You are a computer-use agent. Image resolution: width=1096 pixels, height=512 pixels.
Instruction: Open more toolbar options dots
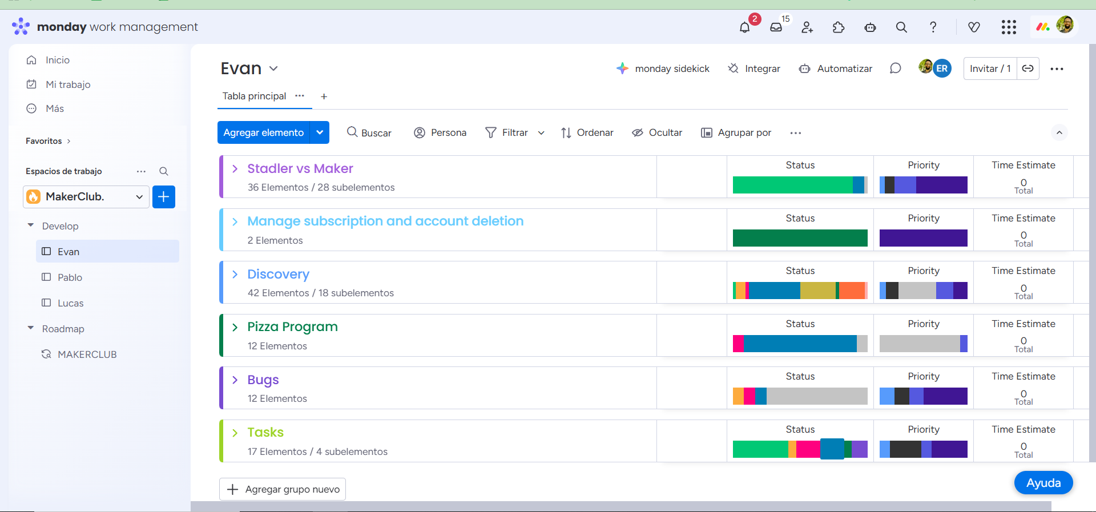point(796,133)
